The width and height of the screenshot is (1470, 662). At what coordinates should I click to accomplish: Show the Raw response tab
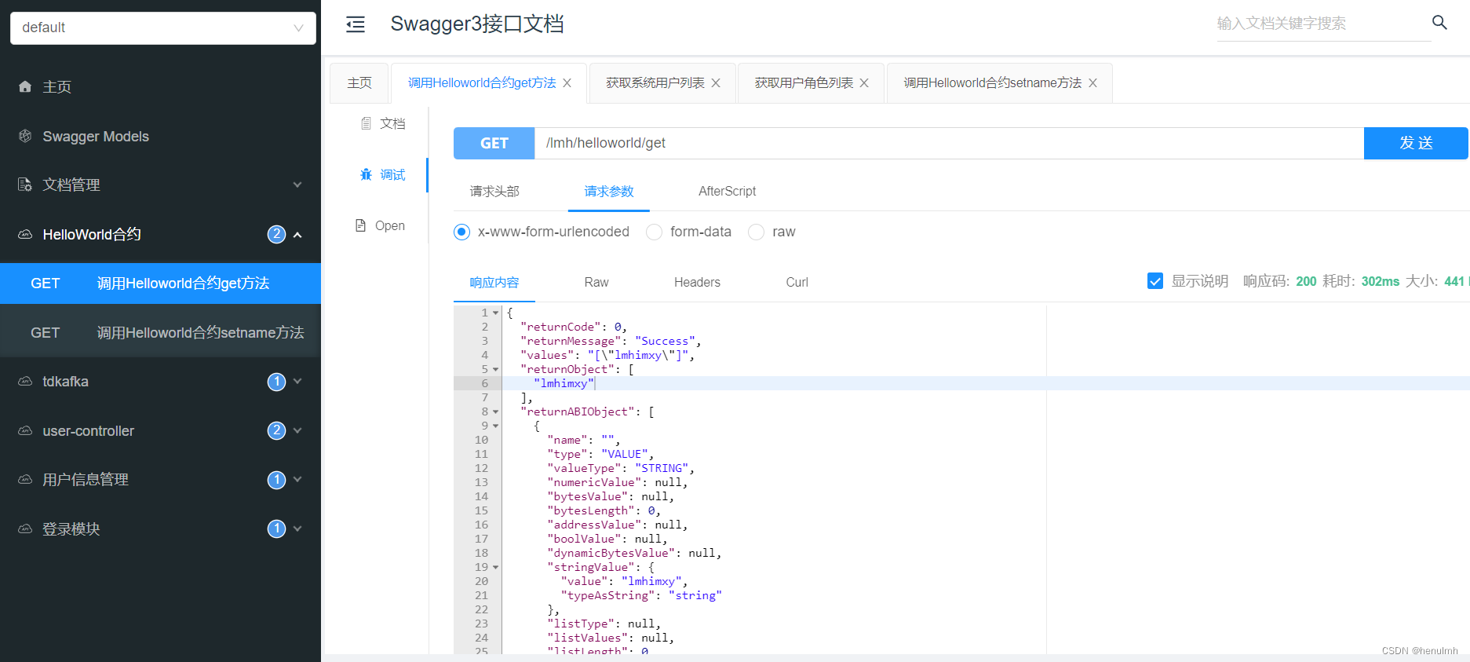tap(596, 282)
